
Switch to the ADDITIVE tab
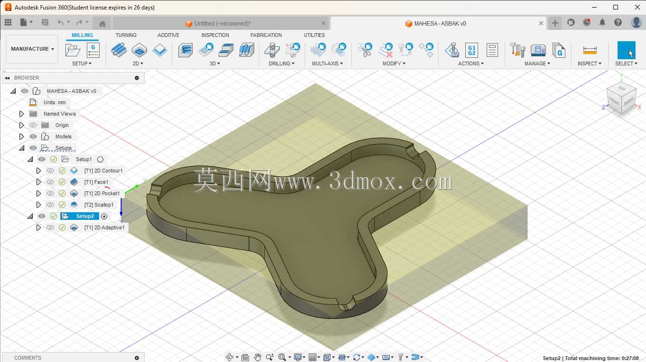coord(168,35)
